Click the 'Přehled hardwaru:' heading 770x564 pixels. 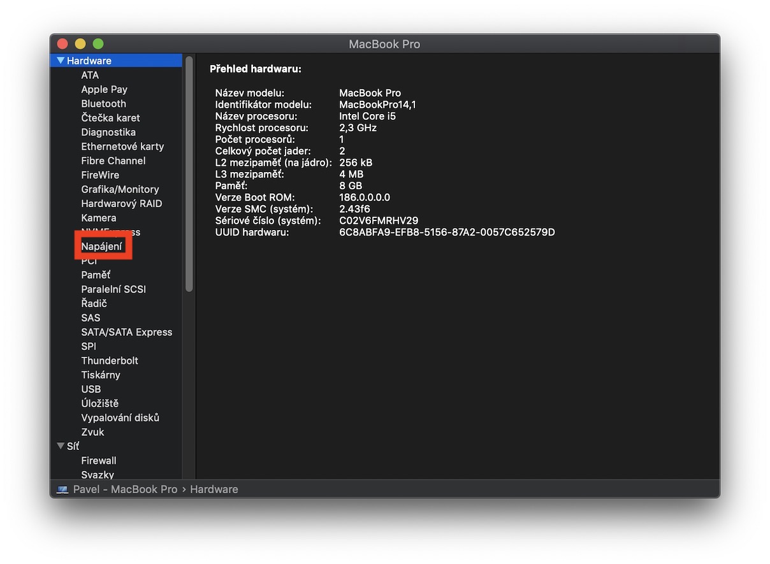[256, 69]
